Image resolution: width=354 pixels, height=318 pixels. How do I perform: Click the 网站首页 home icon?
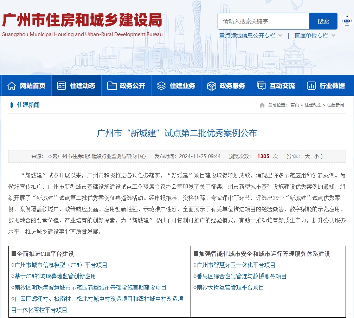(x=12, y=85)
